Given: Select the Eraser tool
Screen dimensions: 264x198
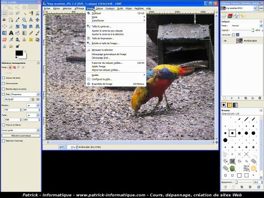Looking at the screenshot, I should point(4,40).
